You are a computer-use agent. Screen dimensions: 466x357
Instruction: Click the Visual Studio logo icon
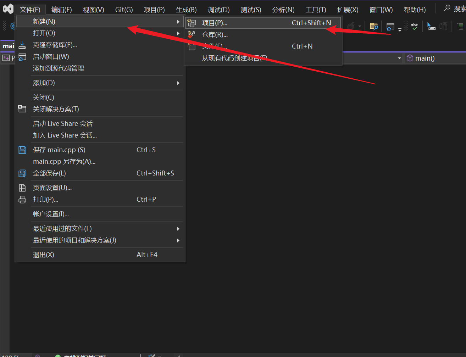[x=8, y=9]
